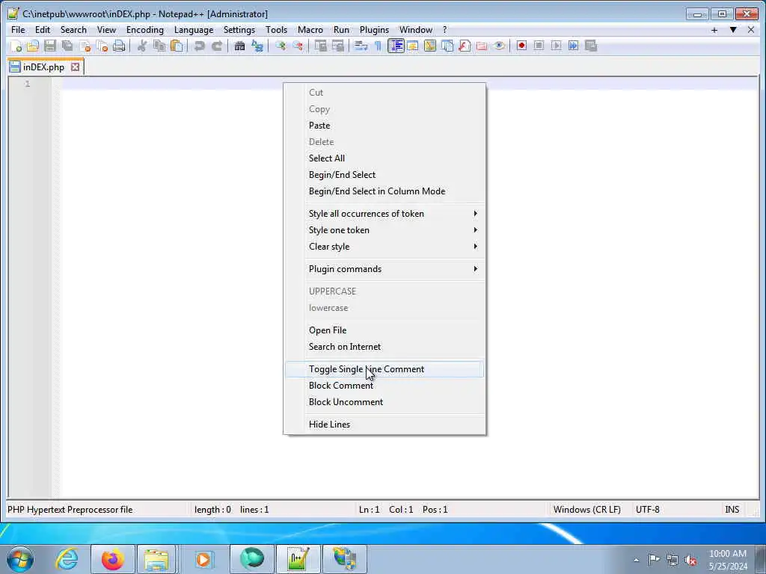This screenshot has height=574, width=766.
Task: Click Begin/End Select in Column Mode
Action: click(384, 191)
